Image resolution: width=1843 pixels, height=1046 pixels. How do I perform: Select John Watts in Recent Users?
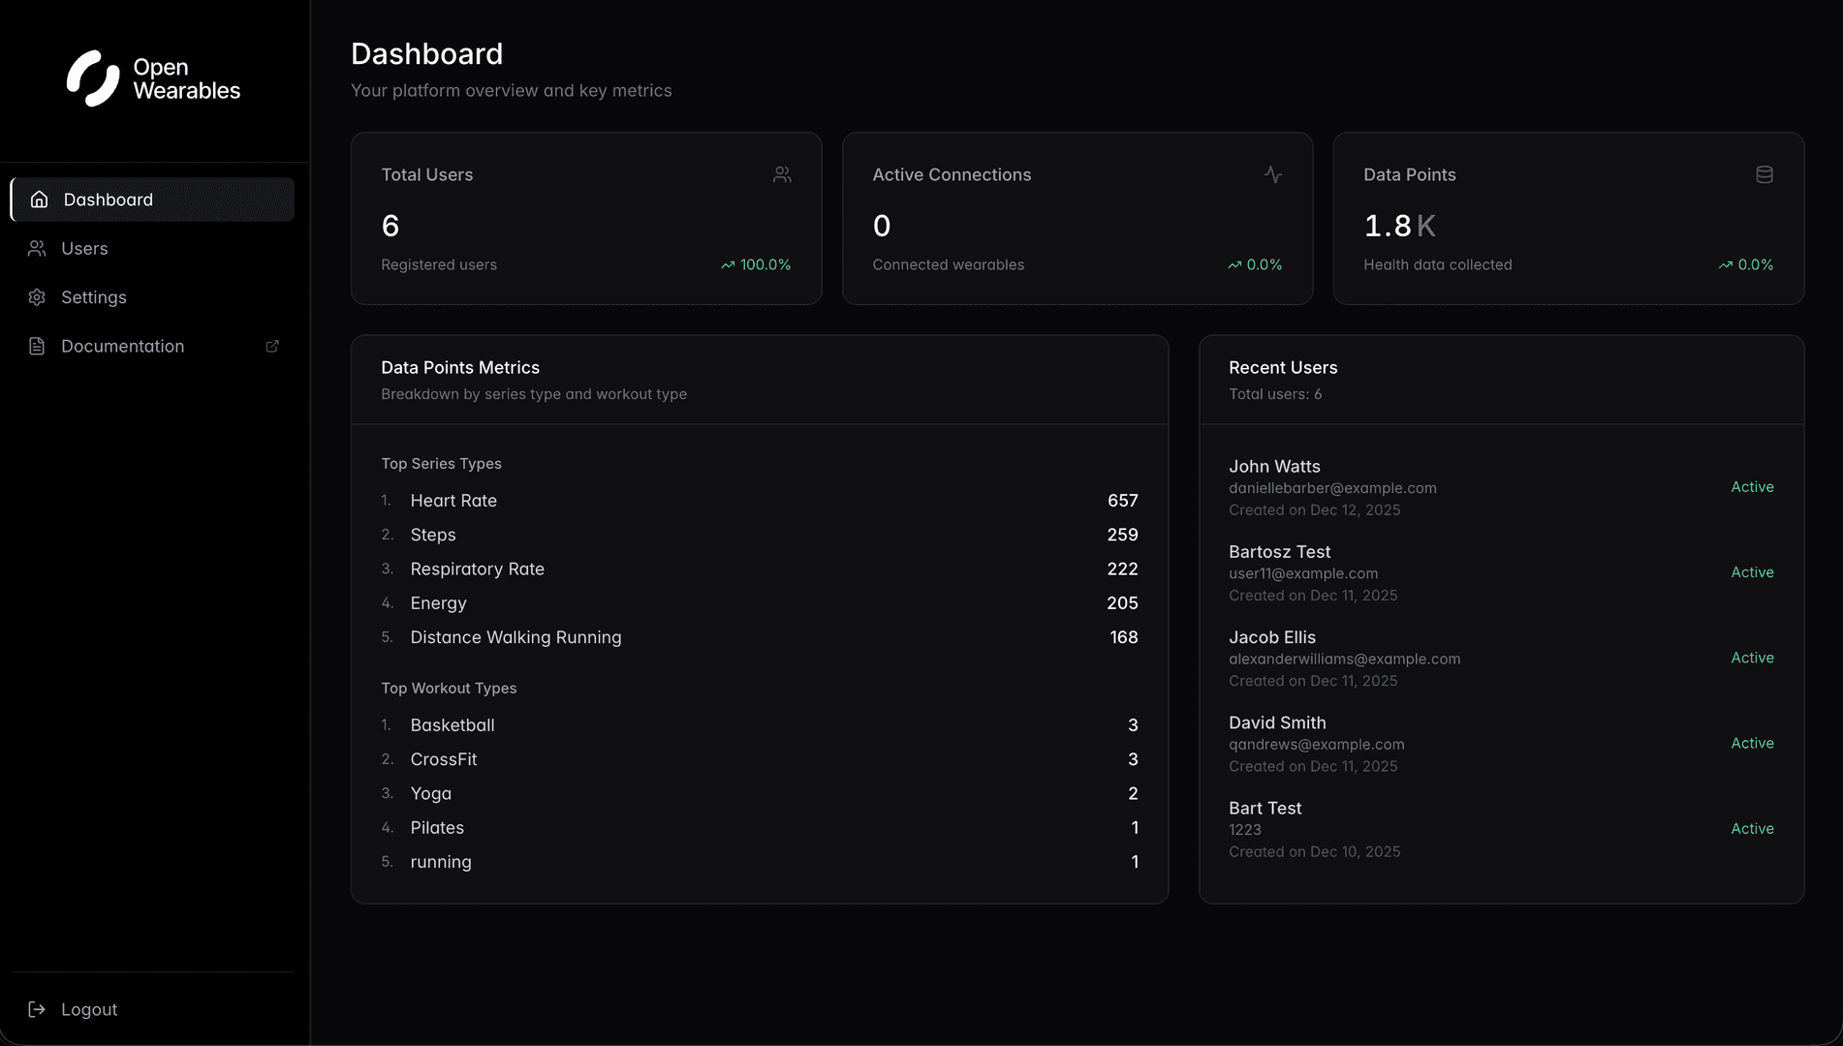(x=1274, y=467)
